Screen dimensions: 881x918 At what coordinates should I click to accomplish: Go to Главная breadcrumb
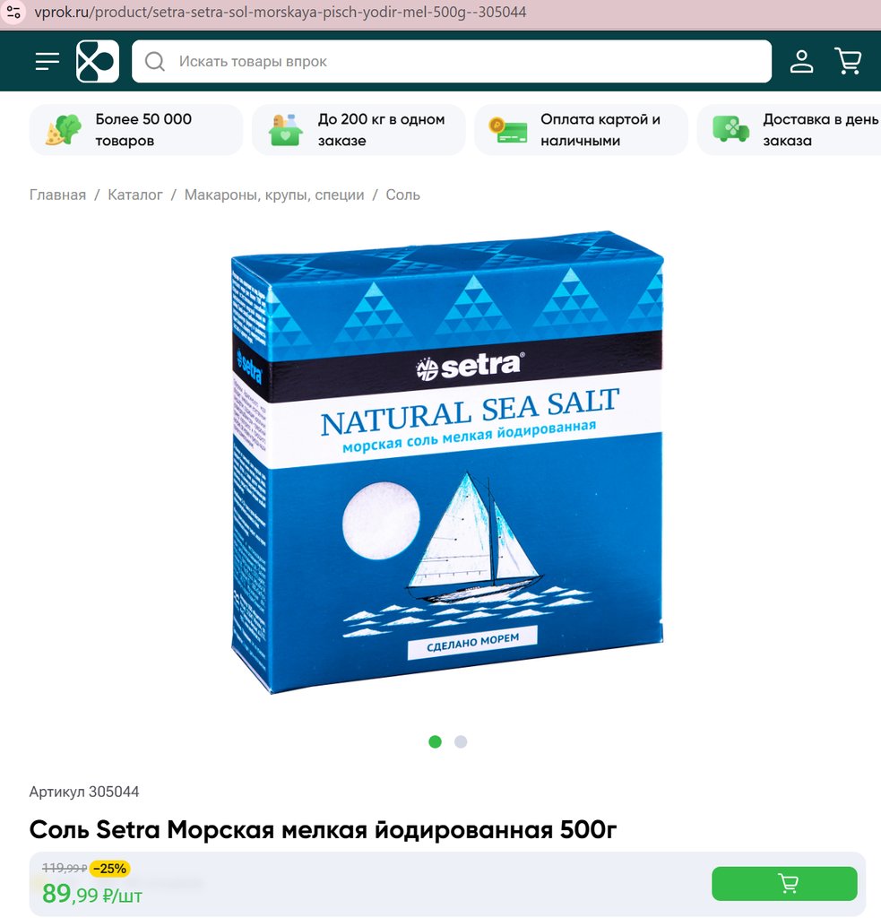[57, 195]
